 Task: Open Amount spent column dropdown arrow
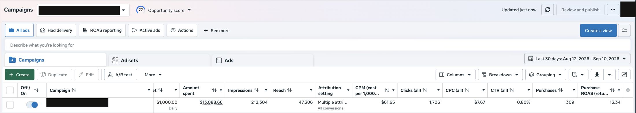click(221, 90)
